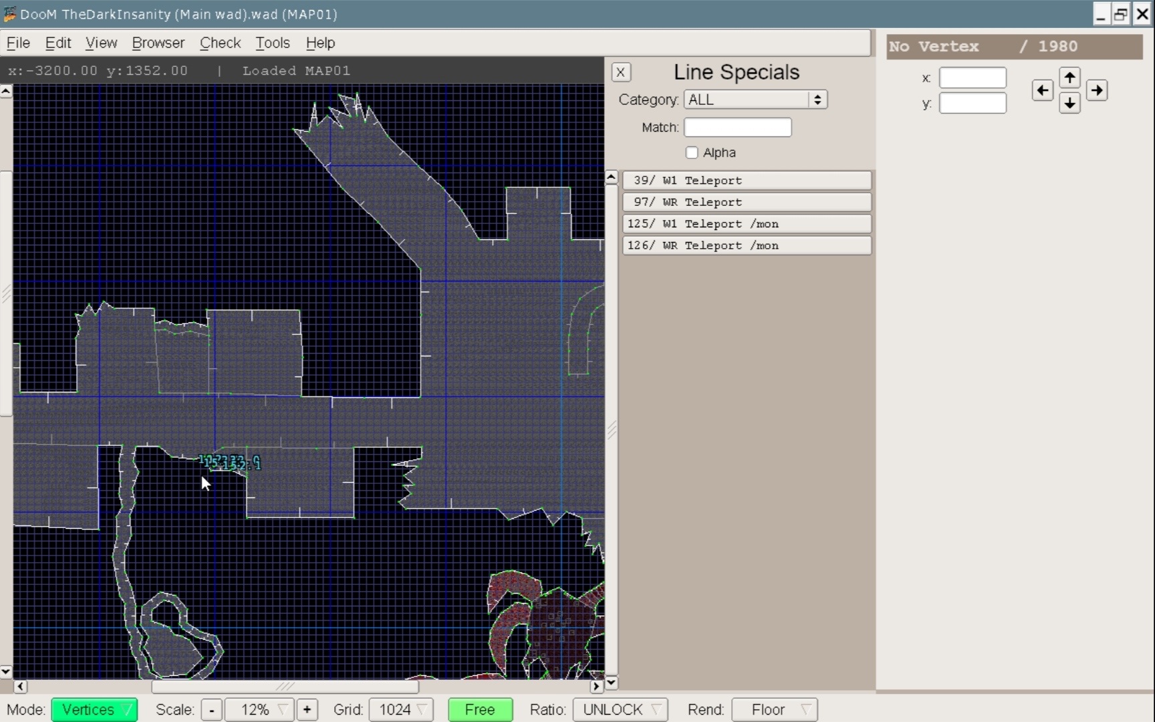This screenshot has height=722, width=1155.
Task: Click the map horizontal scrollbar thumb
Action: click(285, 686)
